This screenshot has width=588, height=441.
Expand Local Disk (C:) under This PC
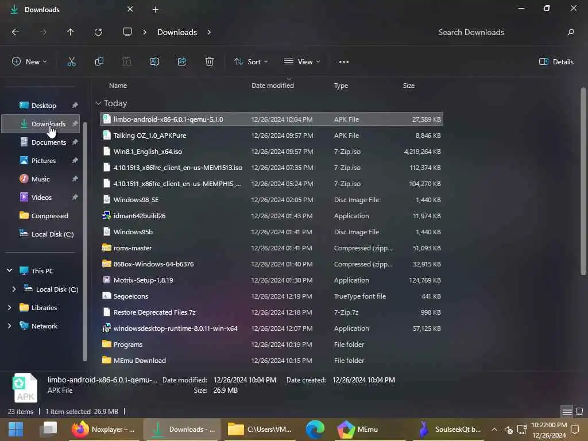pyautogui.click(x=14, y=289)
